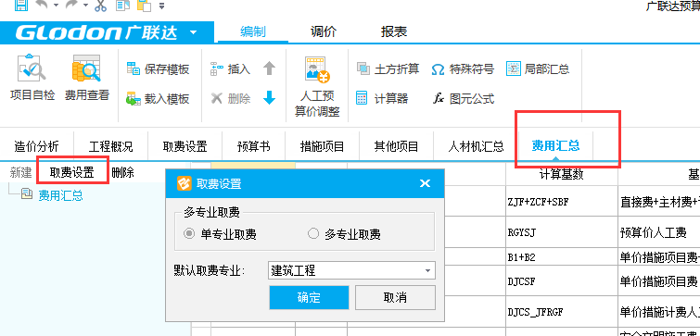
Task: Close the 取费设置 dialog
Action: 425,183
